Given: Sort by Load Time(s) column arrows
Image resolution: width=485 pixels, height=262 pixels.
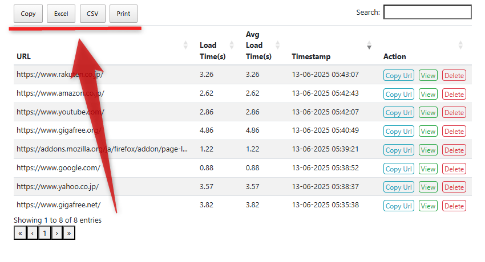Looking at the screenshot, I should click(232, 45).
